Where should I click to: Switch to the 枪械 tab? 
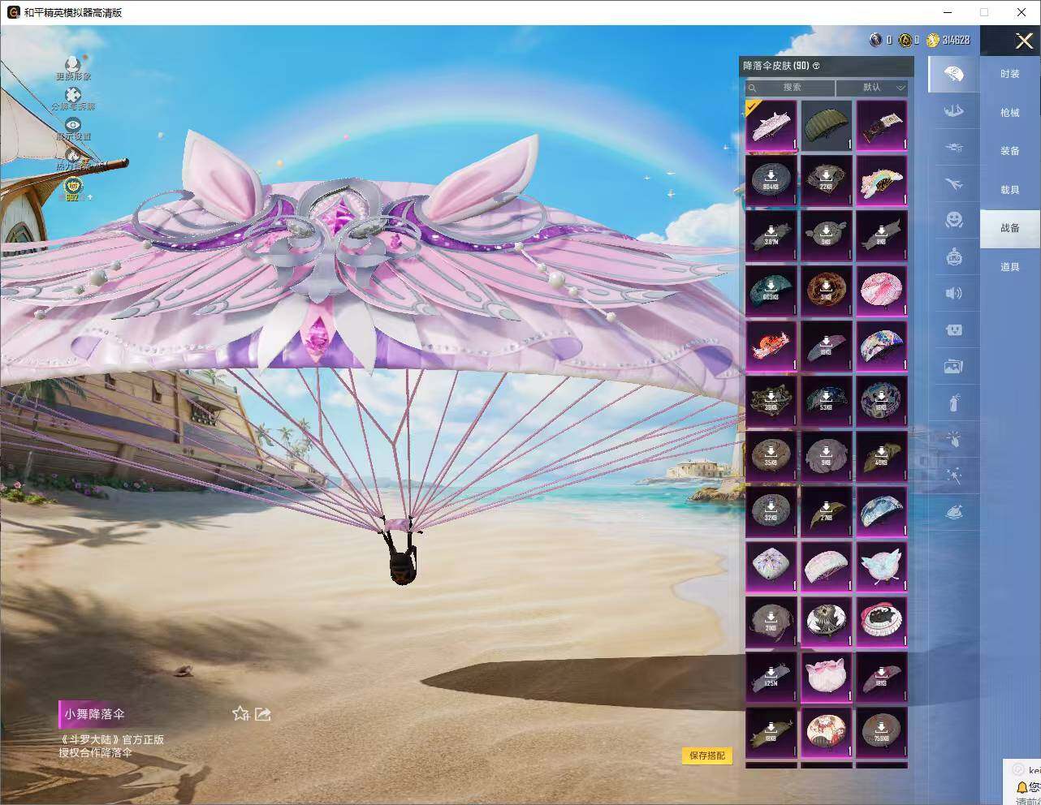(1010, 113)
